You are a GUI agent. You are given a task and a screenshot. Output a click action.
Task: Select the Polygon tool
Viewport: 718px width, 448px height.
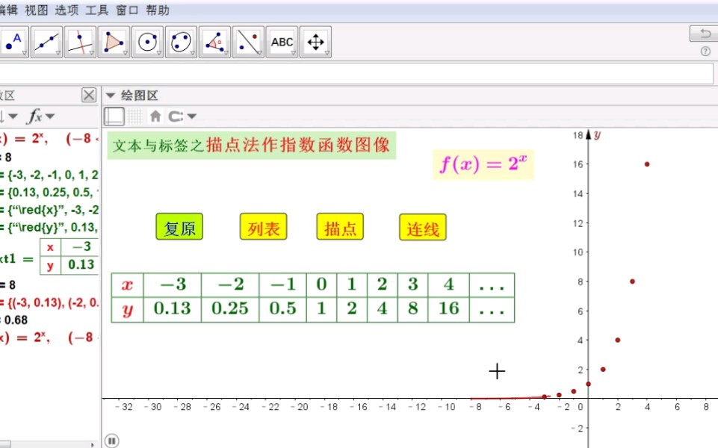[x=114, y=42]
